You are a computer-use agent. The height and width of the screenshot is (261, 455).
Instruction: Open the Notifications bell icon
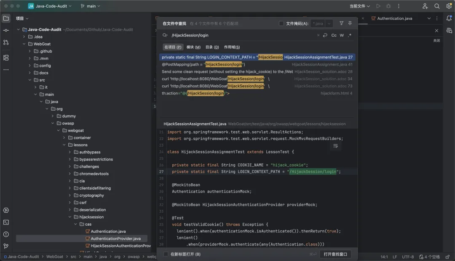click(449, 18)
